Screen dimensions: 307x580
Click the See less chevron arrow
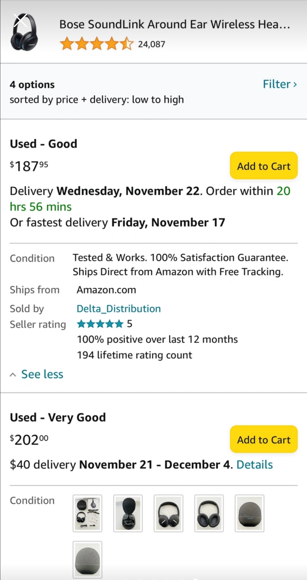click(13, 375)
